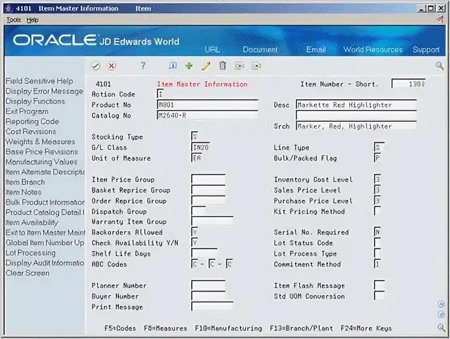Open Item Notes from sidebar
450x339 pixels.
[23, 192]
